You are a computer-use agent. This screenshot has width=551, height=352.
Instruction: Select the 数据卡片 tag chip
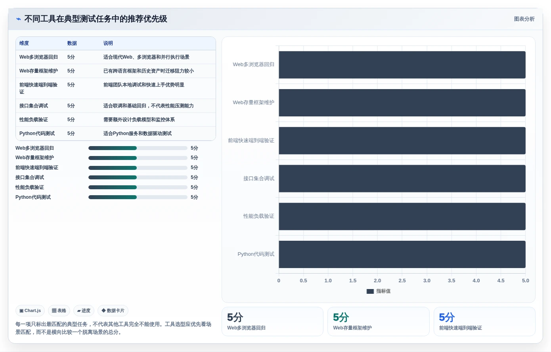[113, 311]
